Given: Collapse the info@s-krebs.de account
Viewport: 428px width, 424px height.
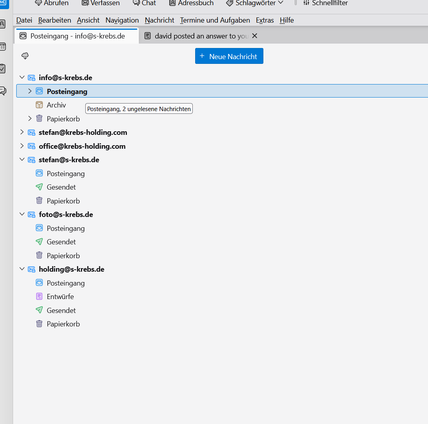Looking at the screenshot, I should 22,77.
